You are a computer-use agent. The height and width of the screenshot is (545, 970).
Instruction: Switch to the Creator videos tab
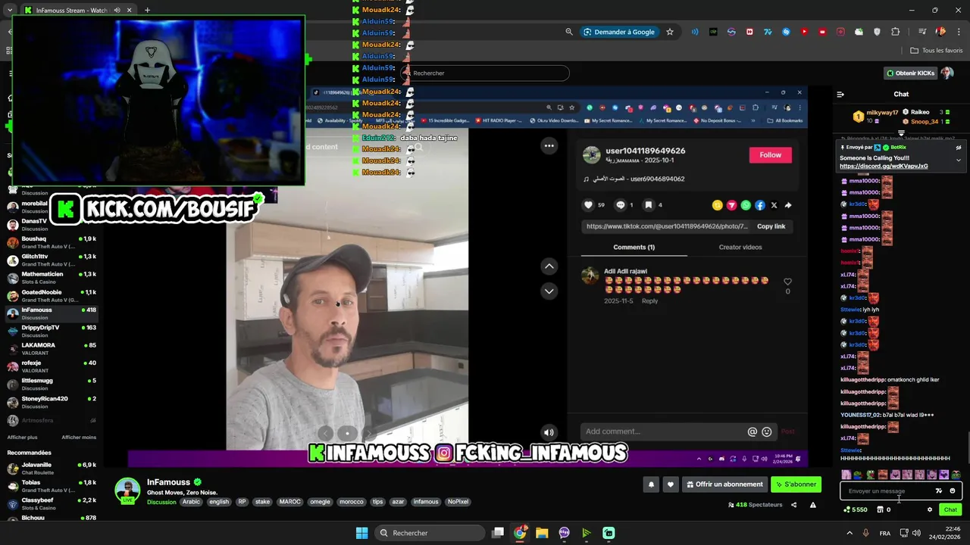click(740, 248)
